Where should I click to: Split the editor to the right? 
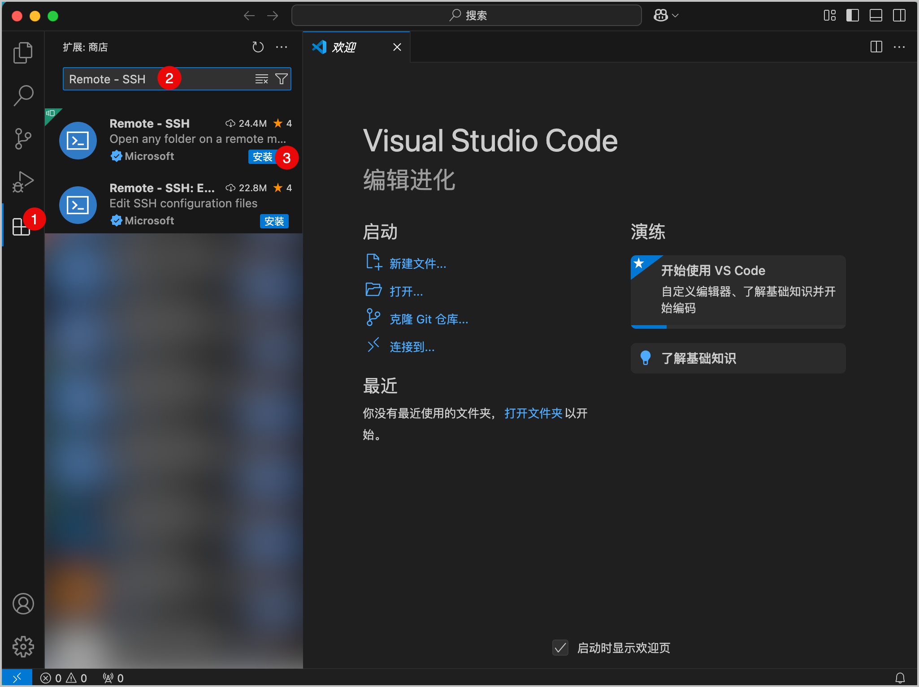click(x=876, y=47)
